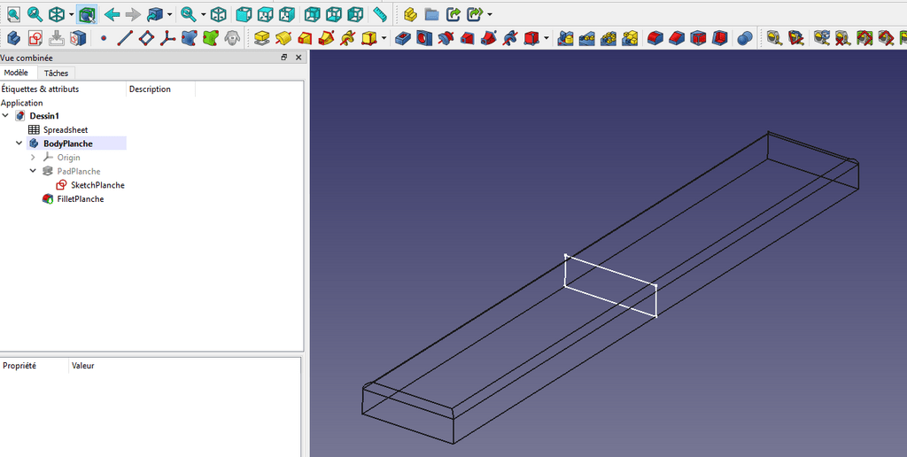Collapse the Dessin1 document tree
Screen dimensions: 907x457
click(6, 116)
